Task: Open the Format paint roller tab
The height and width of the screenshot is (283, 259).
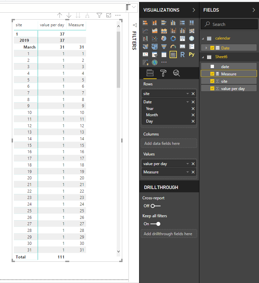Action: (163, 73)
